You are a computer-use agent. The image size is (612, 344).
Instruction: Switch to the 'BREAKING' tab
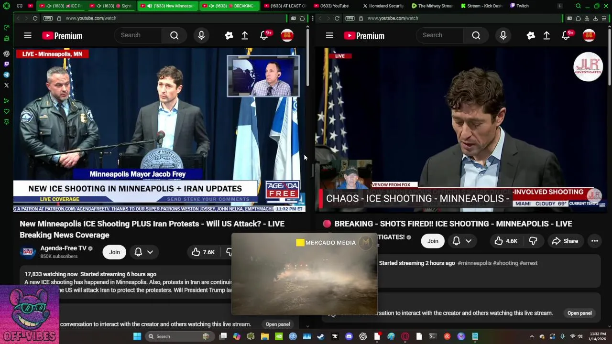[x=229, y=6]
